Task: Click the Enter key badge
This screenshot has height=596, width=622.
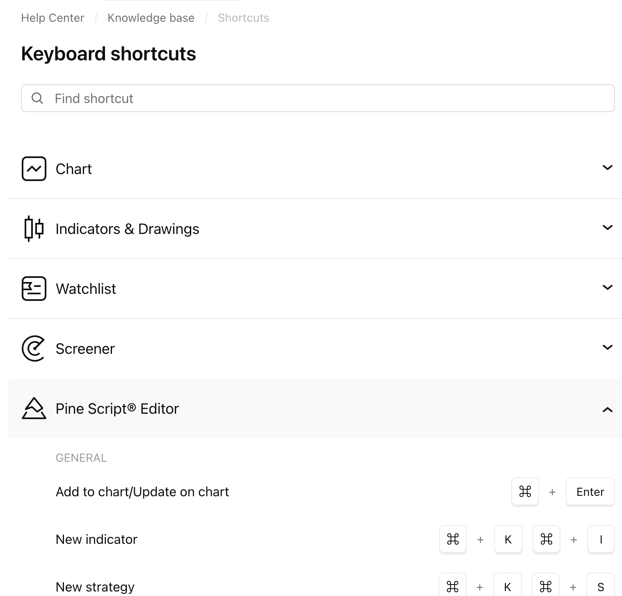Action: click(590, 491)
